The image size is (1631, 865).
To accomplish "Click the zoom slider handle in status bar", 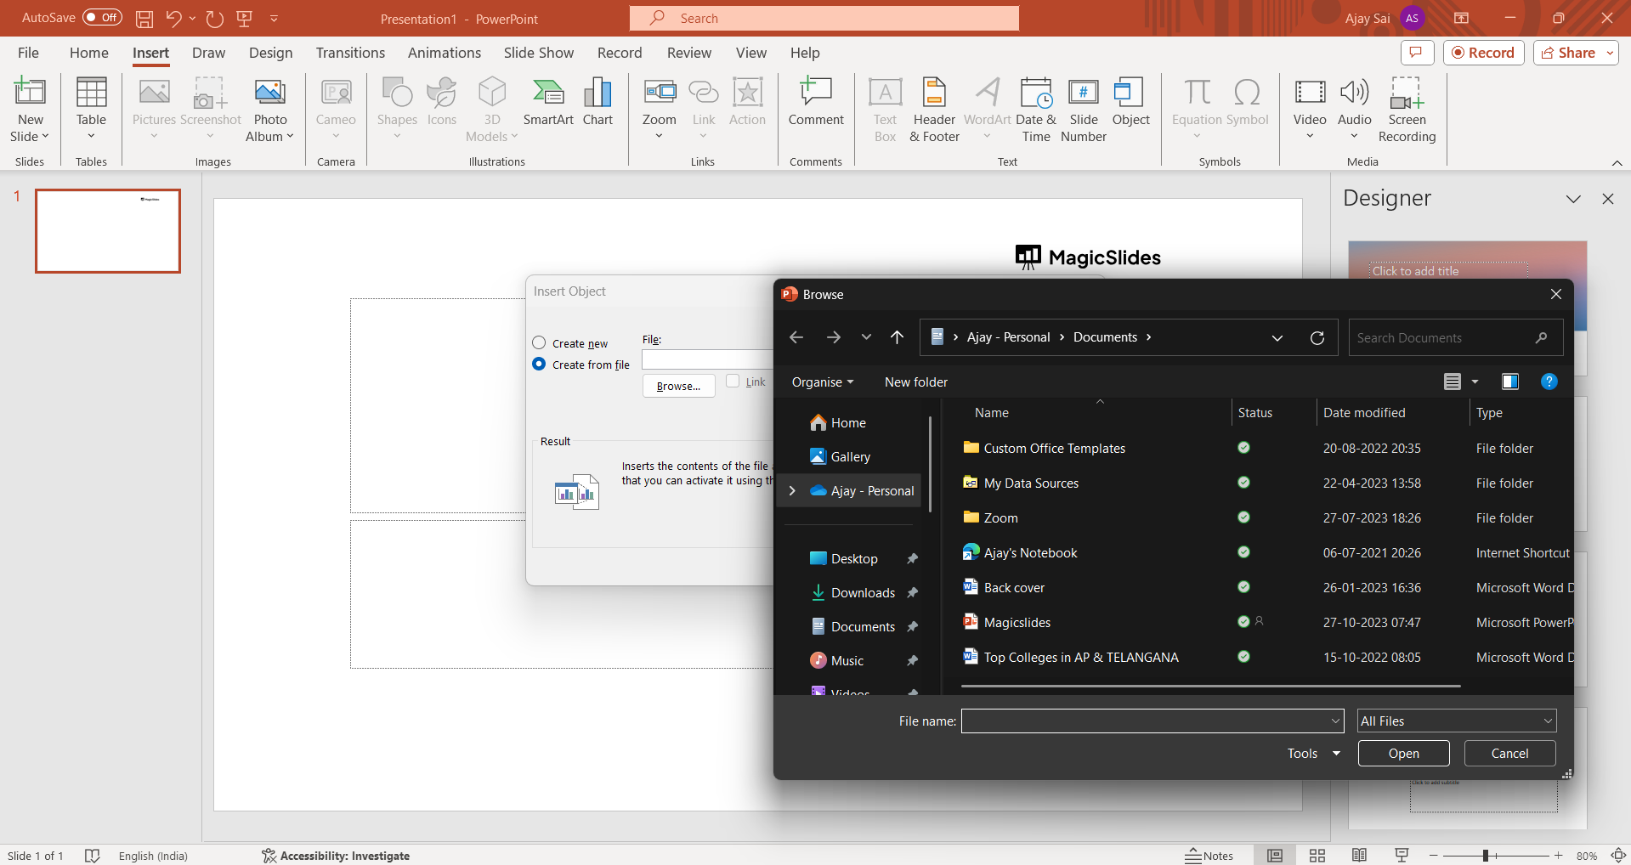I will [1485, 856].
